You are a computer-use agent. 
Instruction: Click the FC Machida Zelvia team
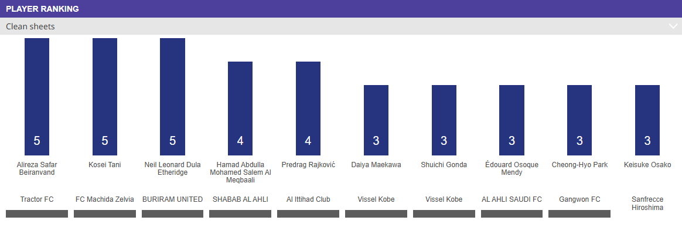(105, 199)
